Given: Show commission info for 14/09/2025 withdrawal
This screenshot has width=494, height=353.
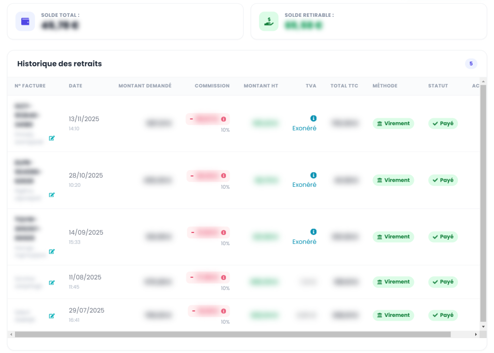Looking at the screenshot, I should 223,233.
